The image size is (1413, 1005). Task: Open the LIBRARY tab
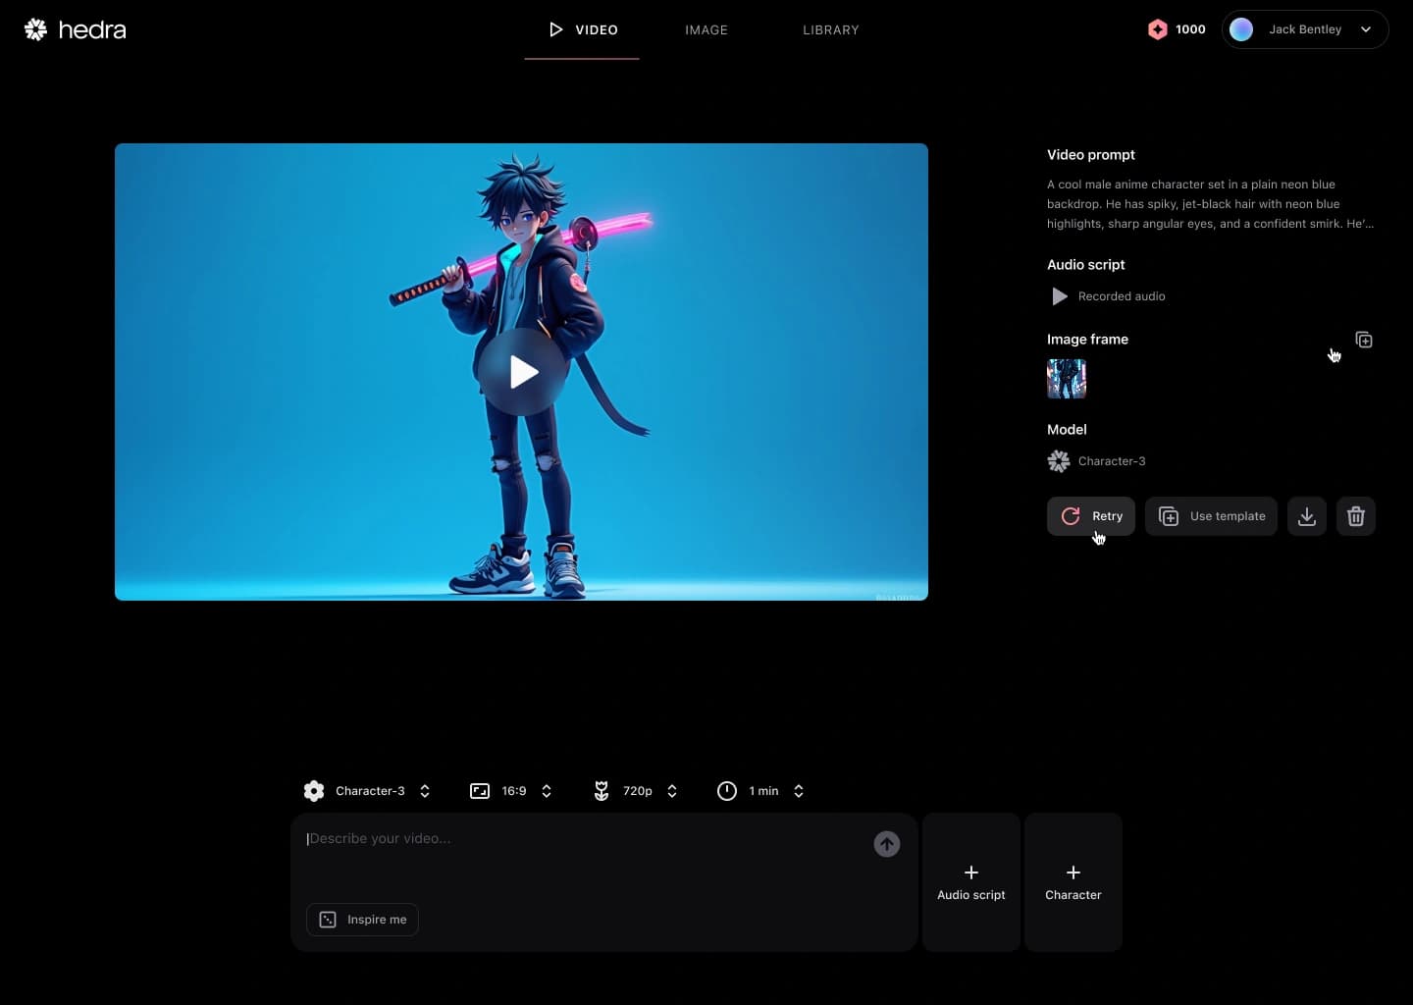click(830, 29)
